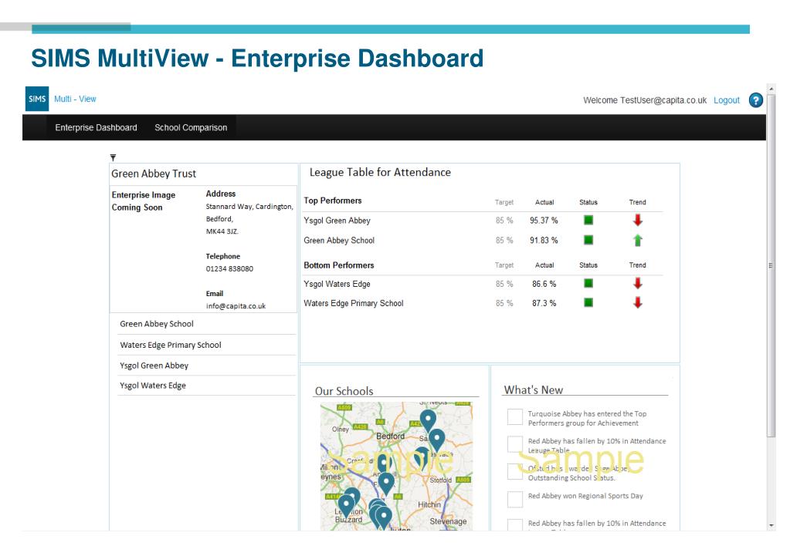Click the map pin above the Stotfold label

pyautogui.click(x=422, y=457)
